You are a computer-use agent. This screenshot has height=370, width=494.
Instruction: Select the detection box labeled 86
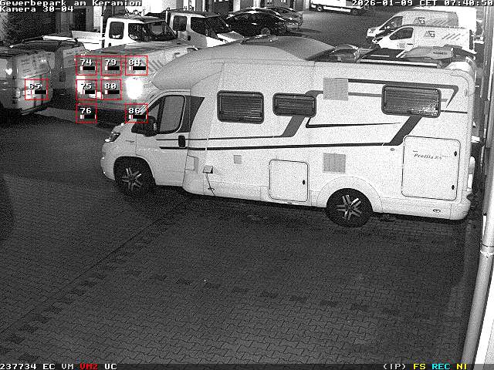(x=136, y=113)
